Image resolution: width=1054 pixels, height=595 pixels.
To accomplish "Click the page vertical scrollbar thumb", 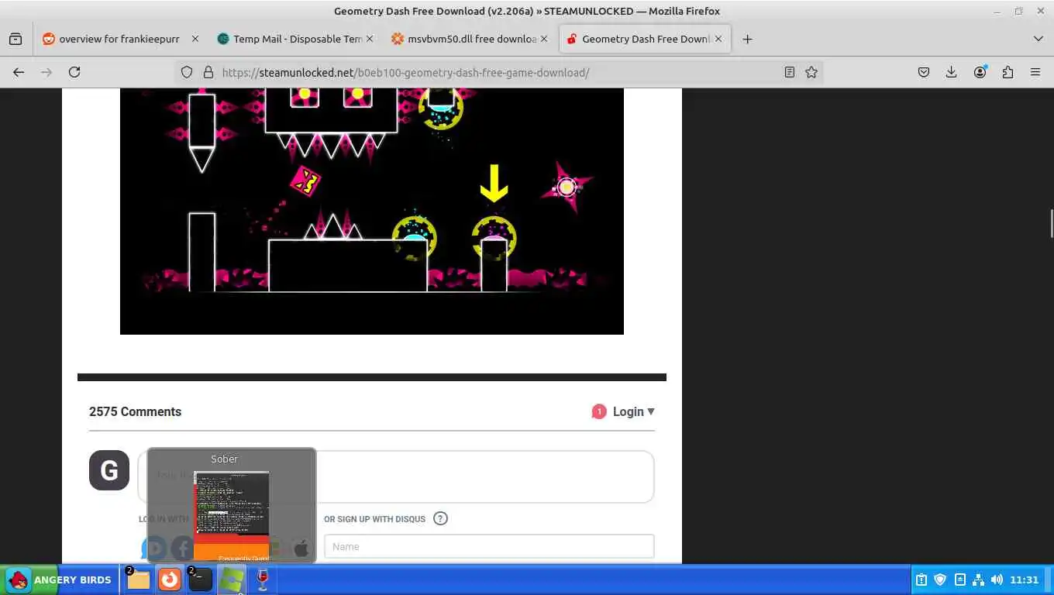I will tap(1051, 223).
